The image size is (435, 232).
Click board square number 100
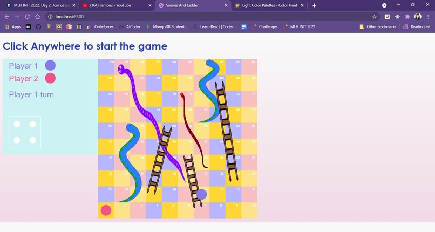click(106, 67)
